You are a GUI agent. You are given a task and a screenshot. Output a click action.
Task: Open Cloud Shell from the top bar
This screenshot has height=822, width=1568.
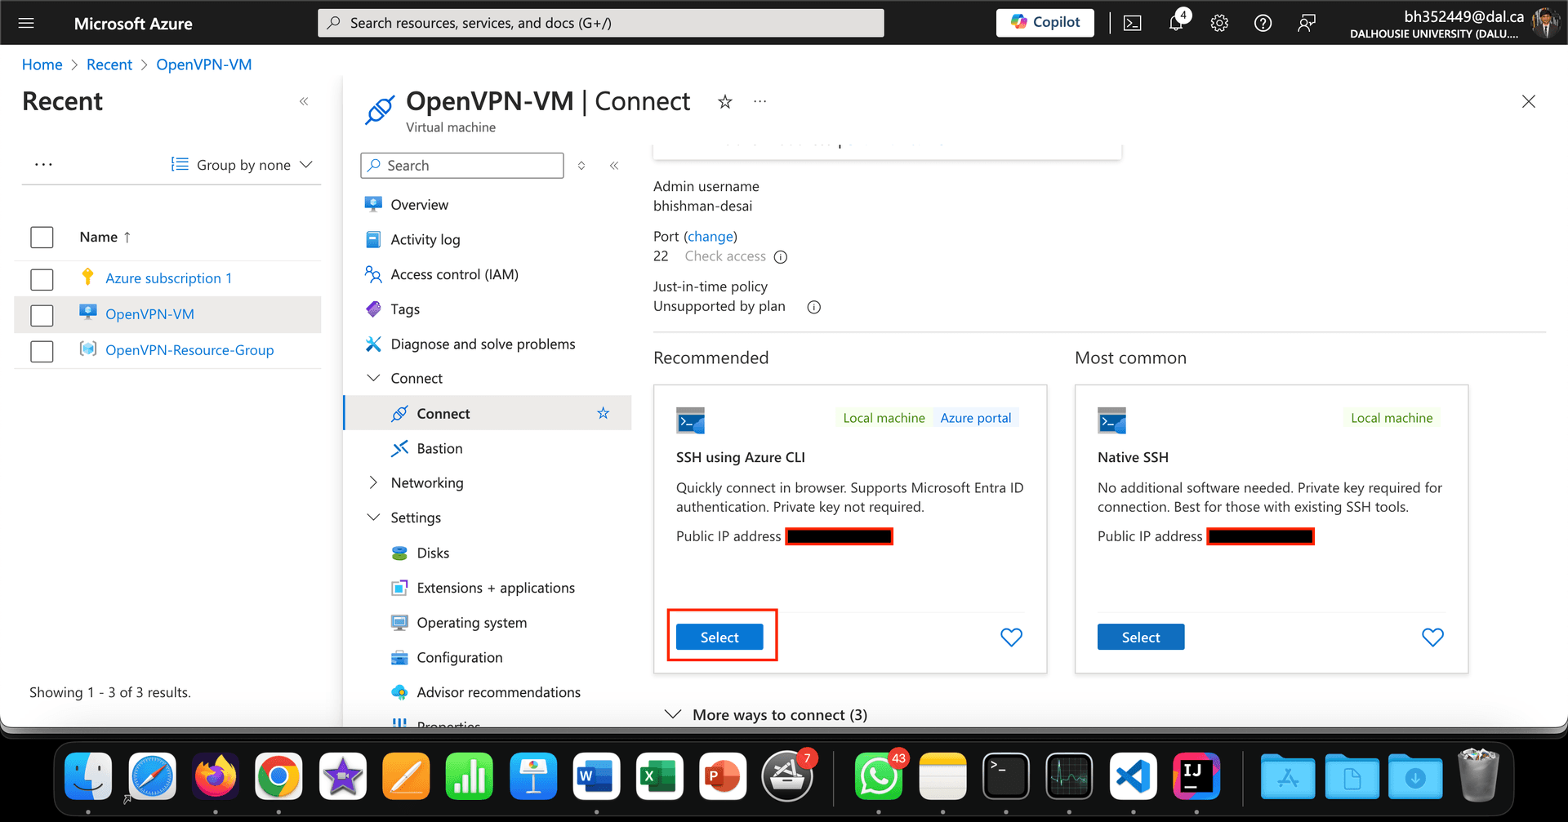(1133, 23)
